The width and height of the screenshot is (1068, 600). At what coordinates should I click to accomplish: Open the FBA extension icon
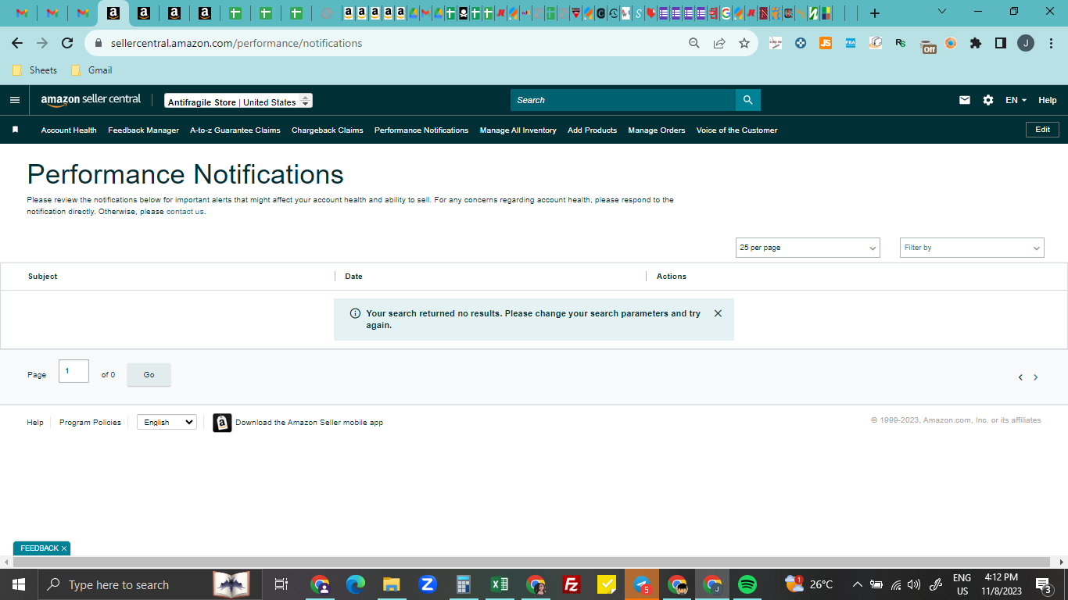click(x=851, y=43)
